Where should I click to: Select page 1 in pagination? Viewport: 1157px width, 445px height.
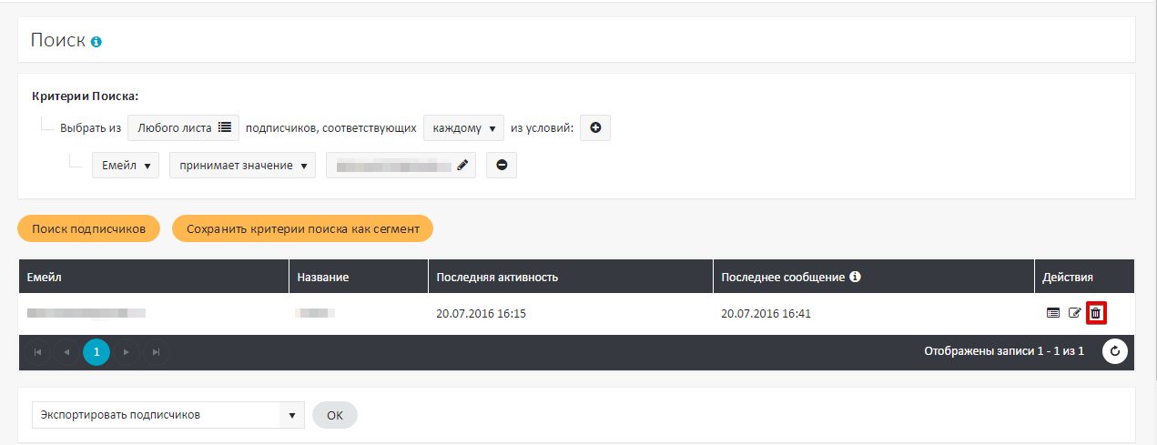pyautogui.click(x=96, y=351)
